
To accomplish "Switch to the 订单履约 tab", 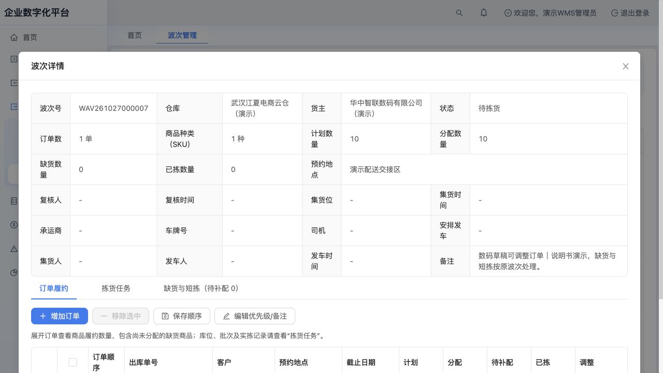I will (54, 288).
